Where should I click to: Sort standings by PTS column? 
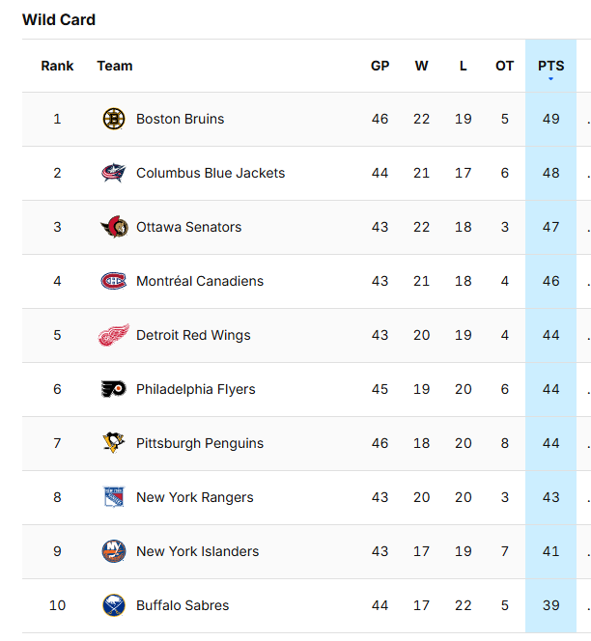[x=550, y=66]
